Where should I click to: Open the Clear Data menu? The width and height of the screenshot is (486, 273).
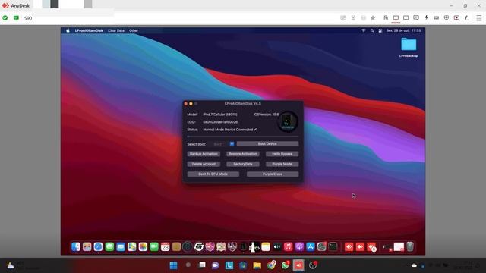(x=116, y=30)
